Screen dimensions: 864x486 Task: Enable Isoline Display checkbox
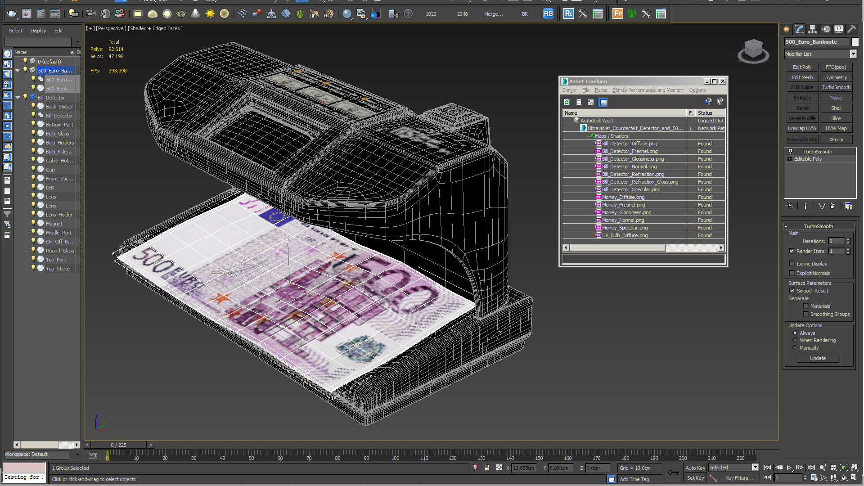point(792,264)
